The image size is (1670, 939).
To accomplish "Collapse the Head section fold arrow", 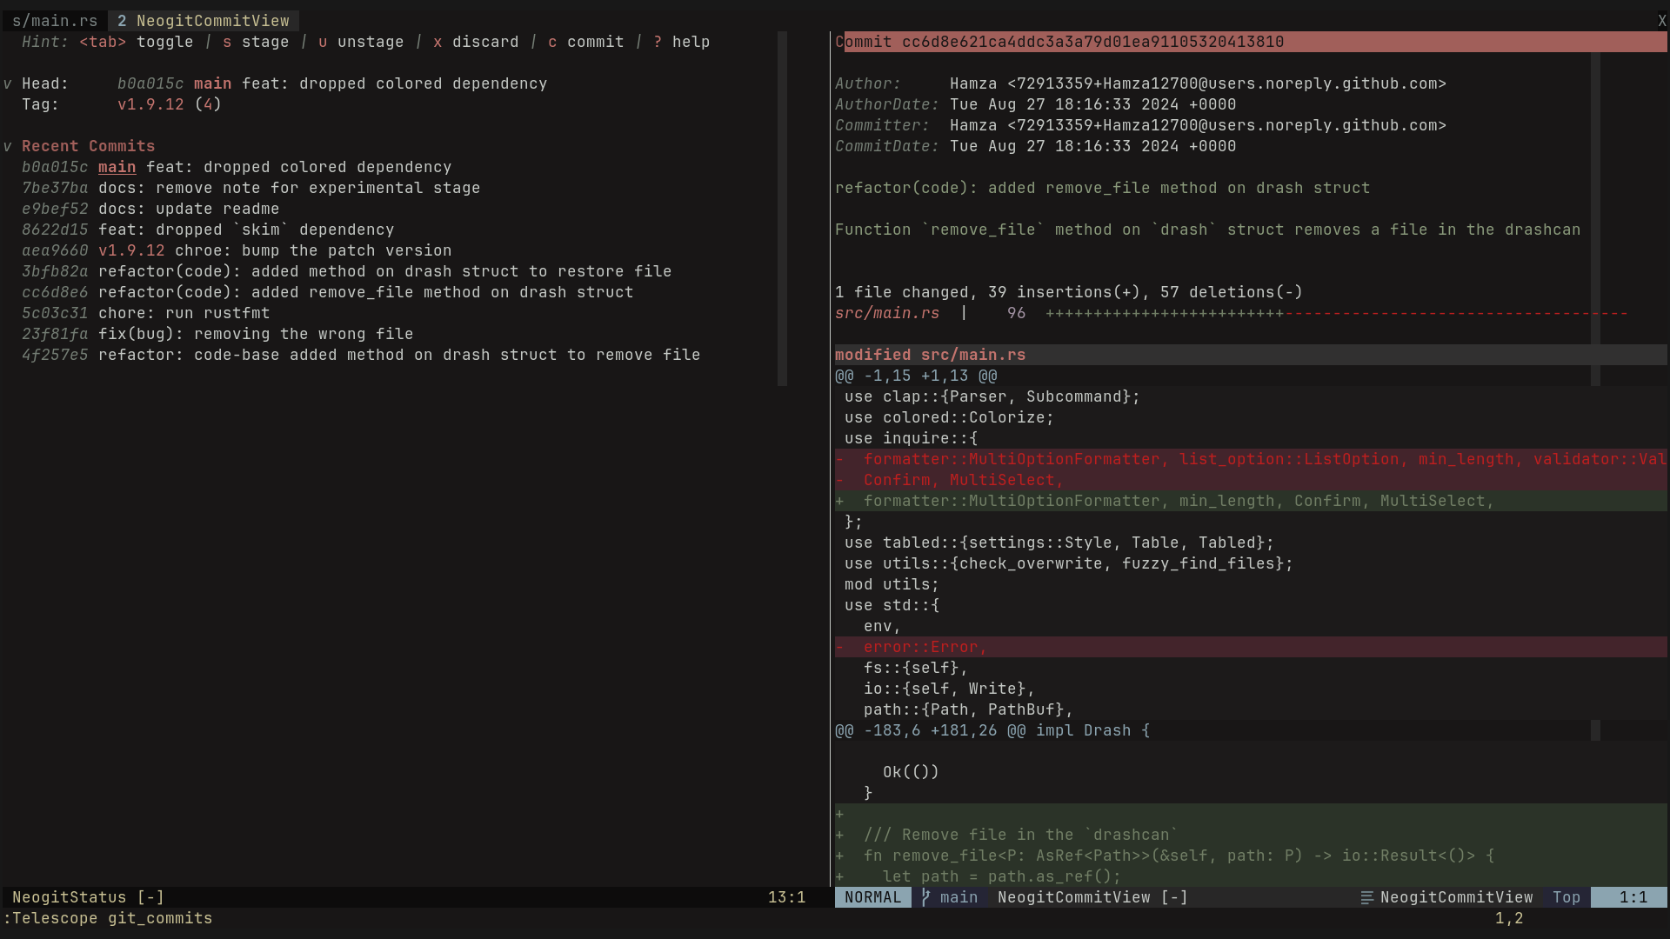I will tap(8, 84).
